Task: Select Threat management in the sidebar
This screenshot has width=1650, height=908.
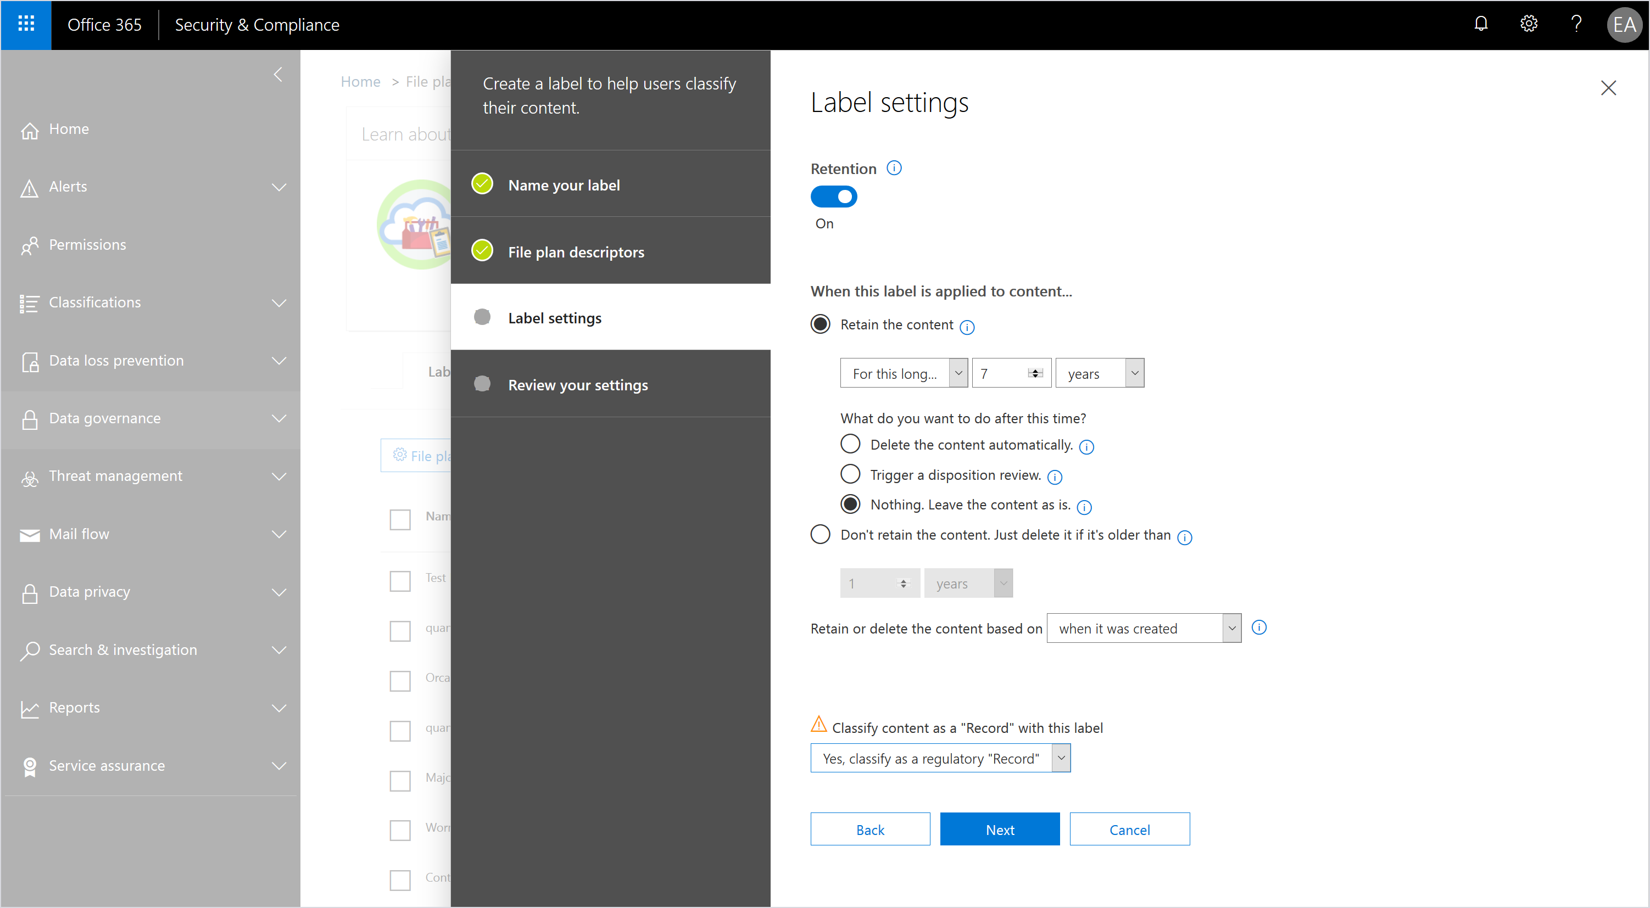Action: point(115,476)
